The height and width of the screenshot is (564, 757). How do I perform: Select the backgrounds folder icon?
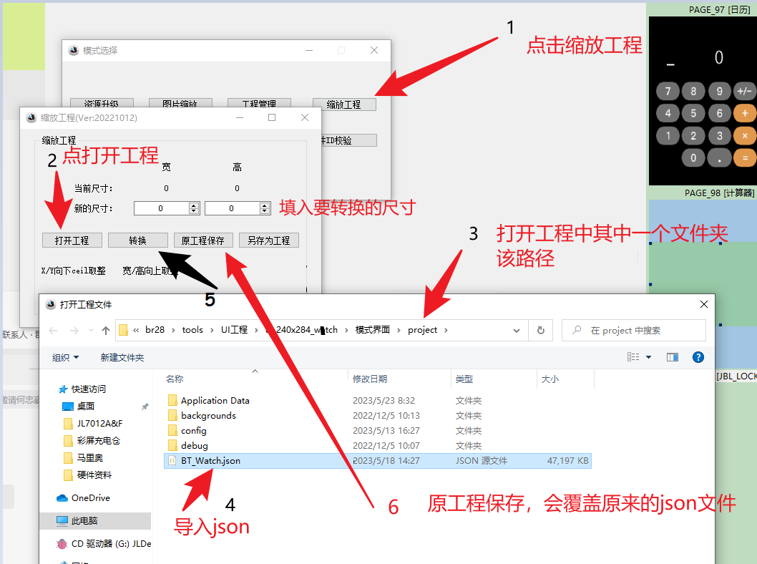(172, 415)
